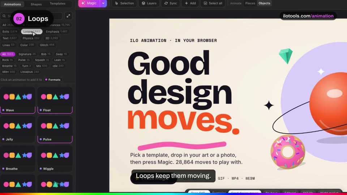This screenshot has width=347, height=195.
Task: Select the Mix 630 subcategory chip
Action: pos(41,66)
